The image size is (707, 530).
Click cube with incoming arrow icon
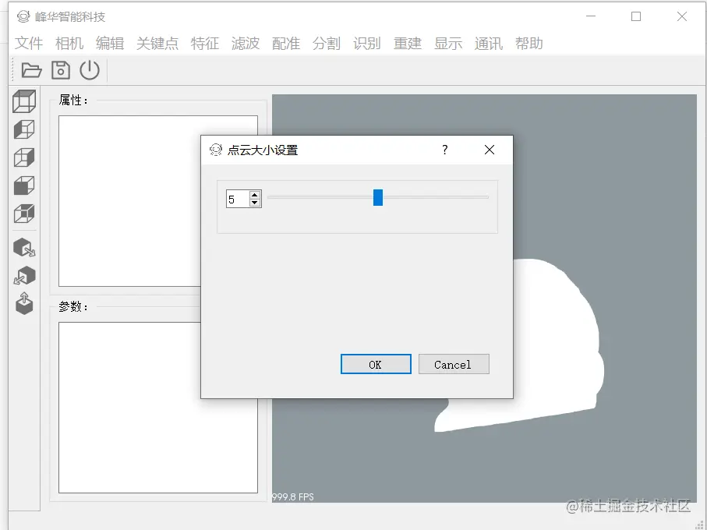click(x=24, y=275)
